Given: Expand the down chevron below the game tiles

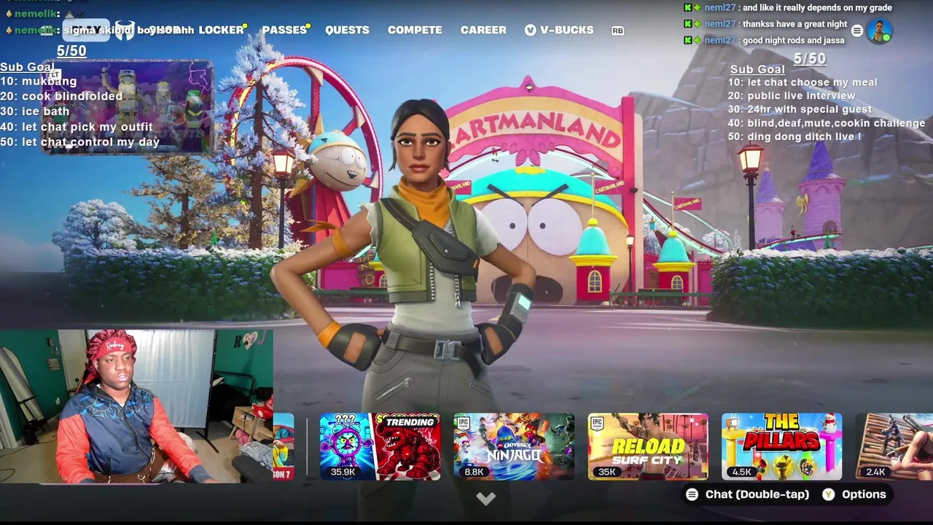Looking at the screenshot, I should coord(485,499).
